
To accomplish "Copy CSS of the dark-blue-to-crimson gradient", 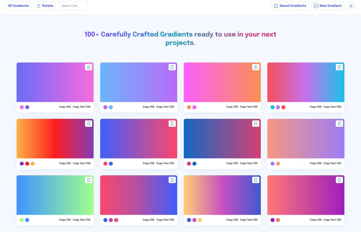I will (232, 163).
